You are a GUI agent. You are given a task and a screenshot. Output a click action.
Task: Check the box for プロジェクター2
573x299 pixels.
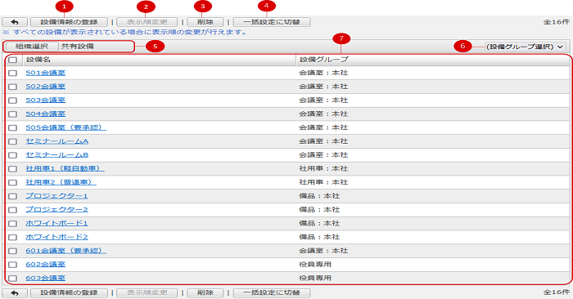13,210
